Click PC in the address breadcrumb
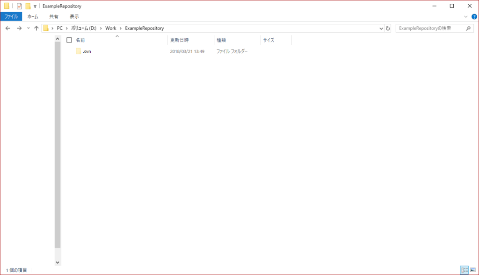 coord(59,28)
